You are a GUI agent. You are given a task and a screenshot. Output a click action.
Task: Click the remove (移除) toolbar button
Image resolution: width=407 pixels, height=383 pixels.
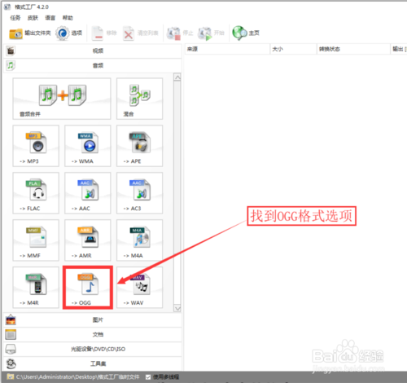(x=104, y=33)
